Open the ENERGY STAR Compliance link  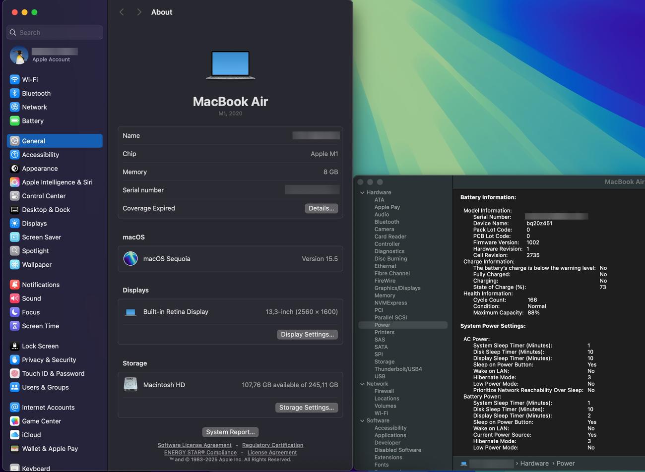pyautogui.click(x=200, y=452)
